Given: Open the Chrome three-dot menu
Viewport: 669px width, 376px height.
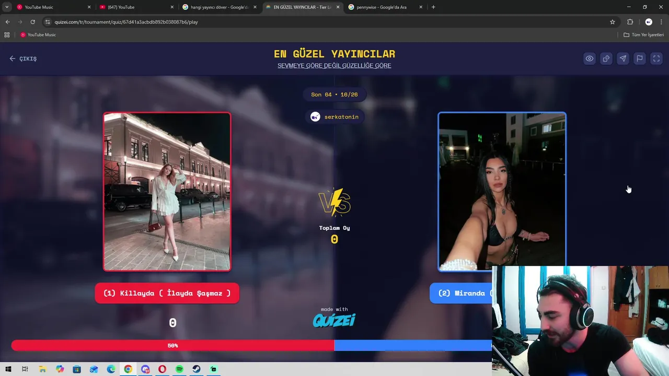Looking at the screenshot, I should (x=661, y=22).
